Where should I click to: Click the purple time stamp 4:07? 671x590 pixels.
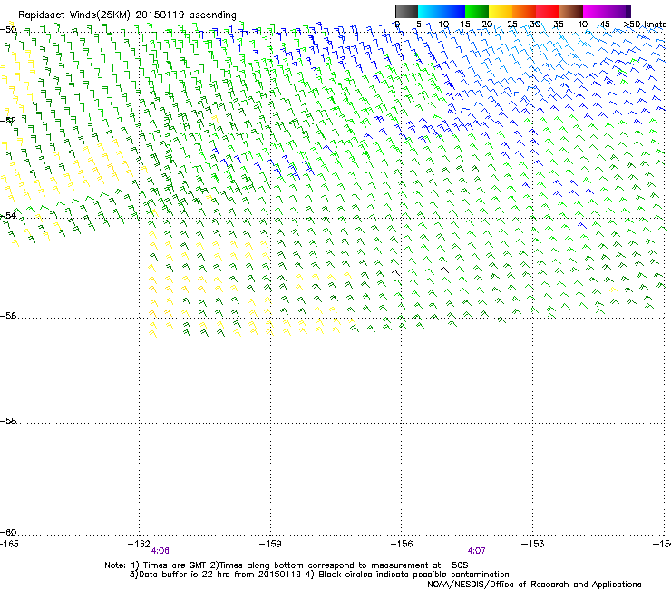click(x=476, y=551)
